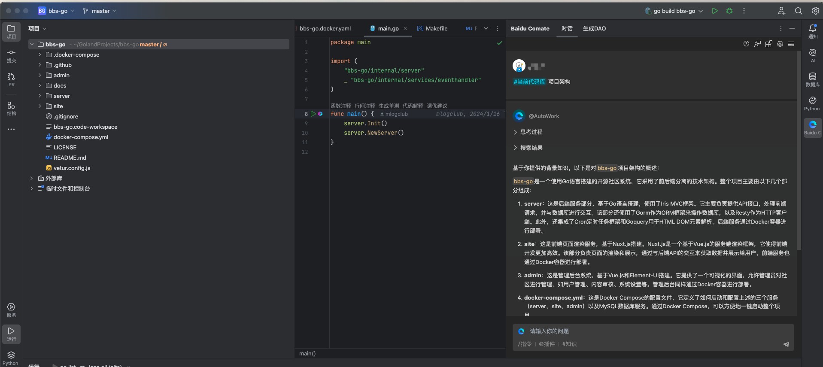Switch to Makefile editor tab
The image size is (823, 367).
(432, 28)
